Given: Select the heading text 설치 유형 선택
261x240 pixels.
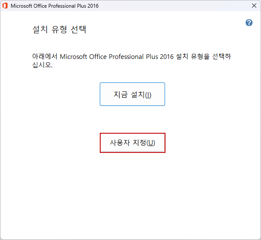Looking at the screenshot, I should pos(59,29).
